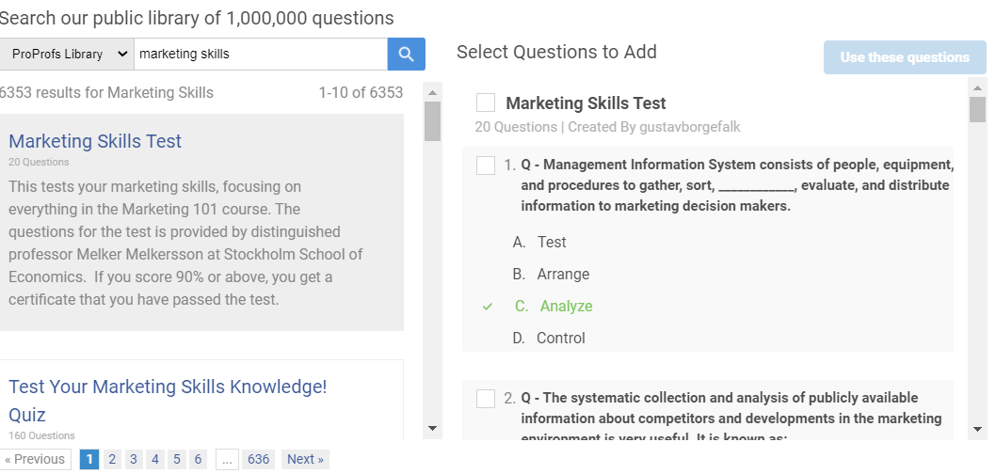
Task: Click the search text field
Action: 260,55
